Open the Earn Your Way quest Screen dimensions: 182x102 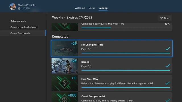(x=111, y=83)
